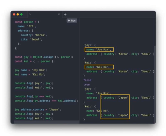Click the 'false' output value
Screen dimensions: 166x136
coord(87,80)
